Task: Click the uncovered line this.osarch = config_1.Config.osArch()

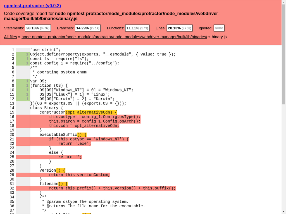Action: [95, 121]
